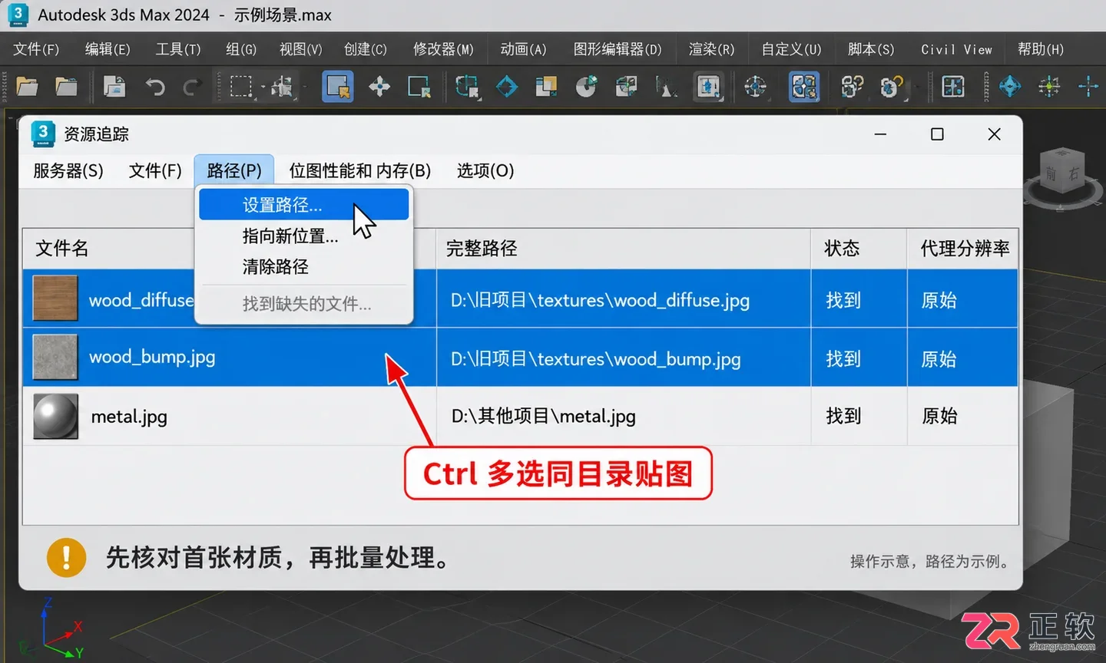Sort by the 代理分辨率 column header

pyautogui.click(x=963, y=249)
